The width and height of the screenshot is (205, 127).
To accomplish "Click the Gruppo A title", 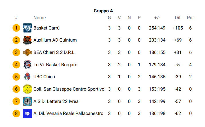I will [x=103, y=11].
